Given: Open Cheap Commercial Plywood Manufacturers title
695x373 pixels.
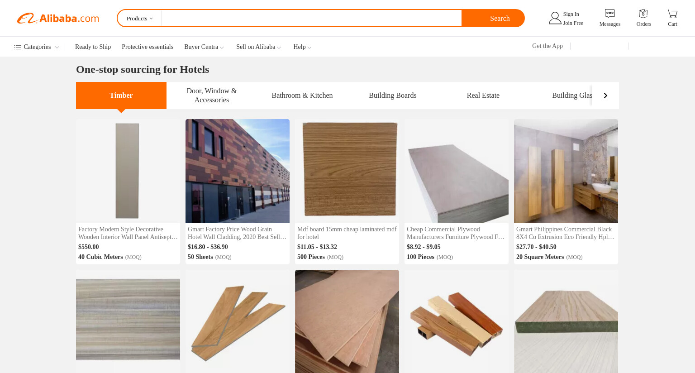Looking at the screenshot, I should (457, 233).
